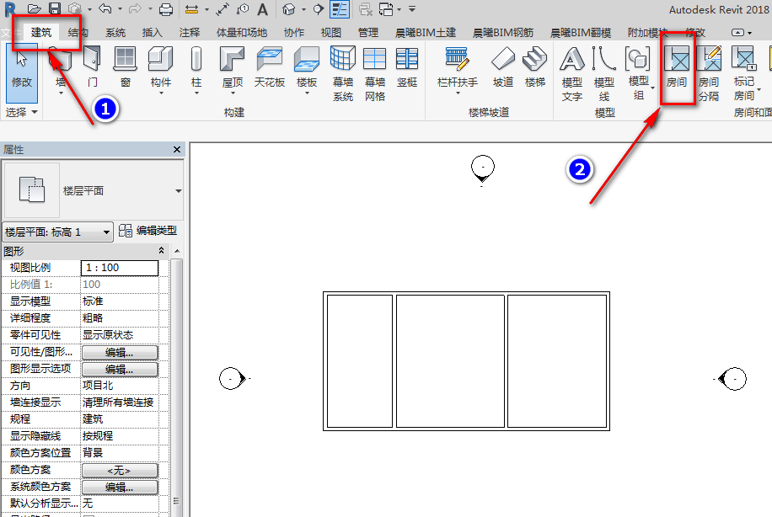Pick the 门 (Door) tool

(x=92, y=67)
